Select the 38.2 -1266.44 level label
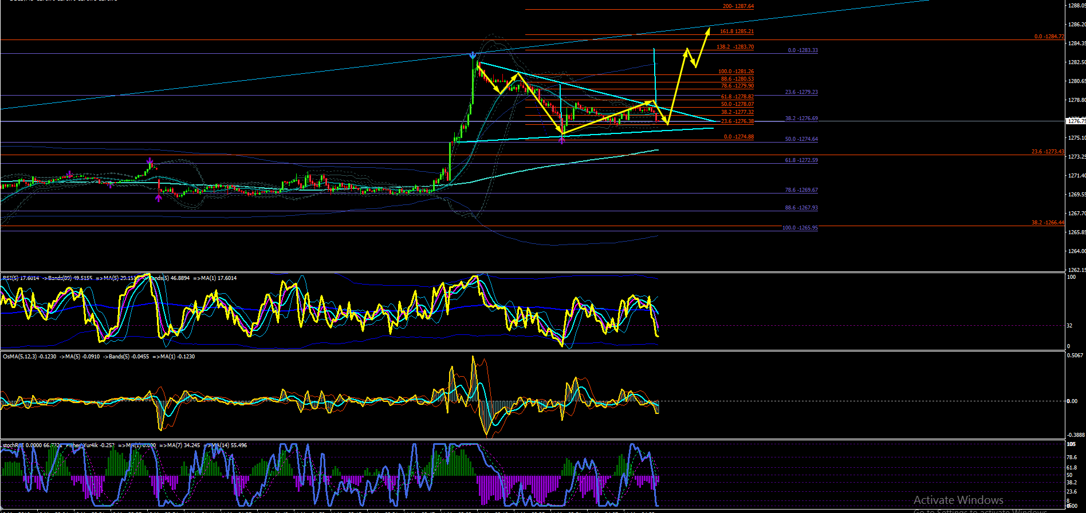 click(1048, 222)
